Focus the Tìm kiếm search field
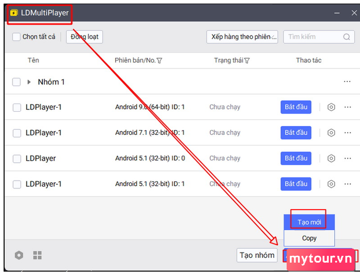This screenshot has height=277, width=360. pos(319,37)
